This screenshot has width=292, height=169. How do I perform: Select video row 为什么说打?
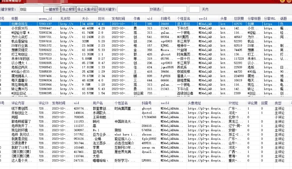click(146, 37)
